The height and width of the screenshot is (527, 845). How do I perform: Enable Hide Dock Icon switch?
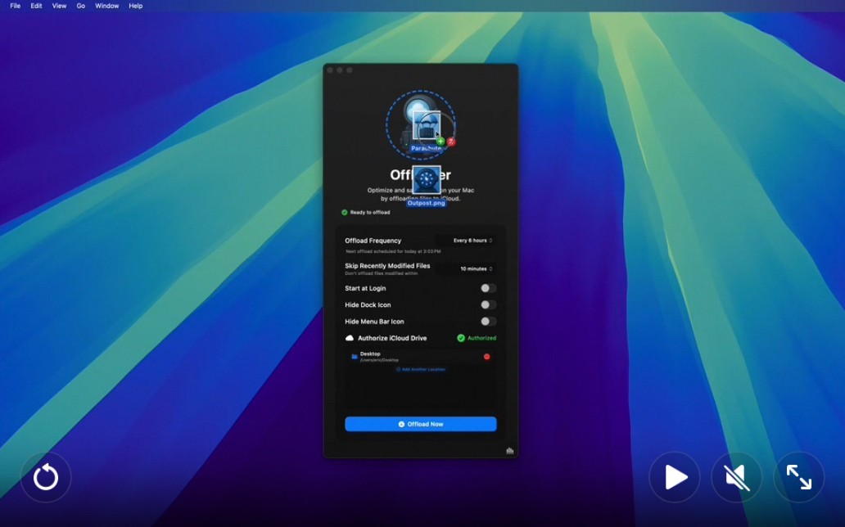[488, 305]
